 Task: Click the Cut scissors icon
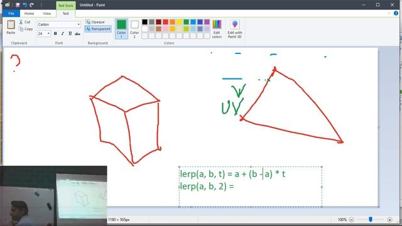[21, 22]
